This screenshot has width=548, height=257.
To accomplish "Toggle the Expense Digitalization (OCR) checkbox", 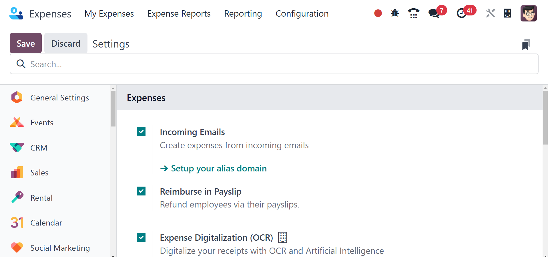I will [141, 238].
